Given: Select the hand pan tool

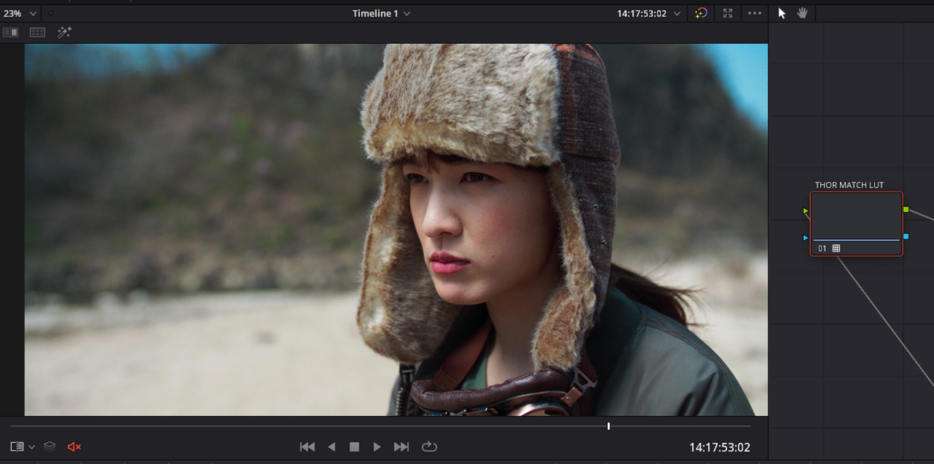Looking at the screenshot, I should [802, 13].
